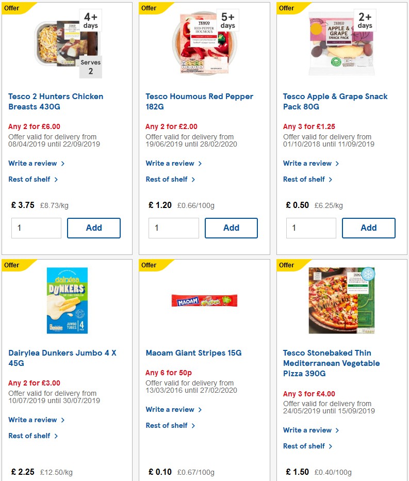Open the Maoam Giant Stripes product page
Viewport: 409px width, 481px height.
[x=190, y=353]
